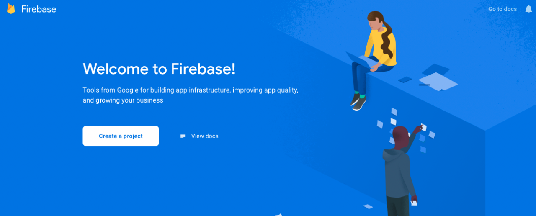Click the Tools from Google description text
536x216 pixels.
tap(191, 95)
